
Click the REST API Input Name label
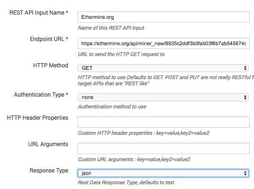[37, 13]
